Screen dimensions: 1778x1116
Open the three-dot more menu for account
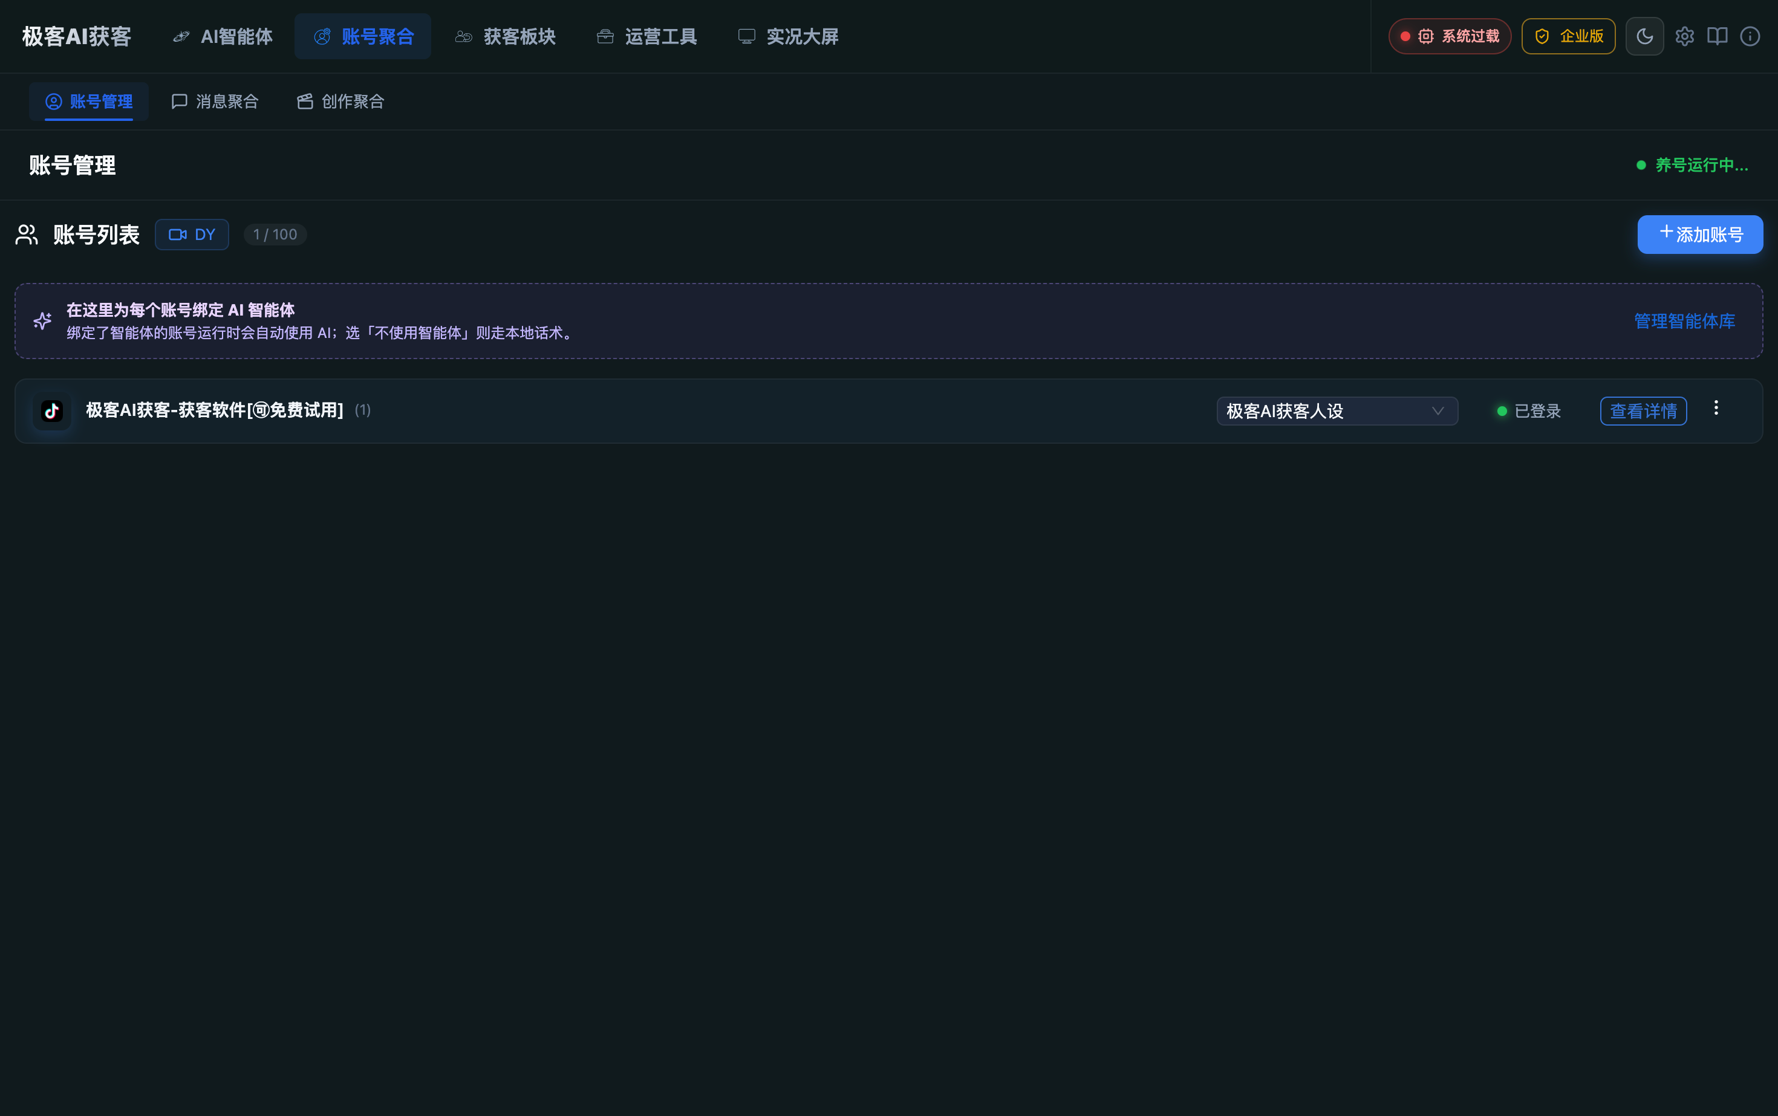[1716, 408]
